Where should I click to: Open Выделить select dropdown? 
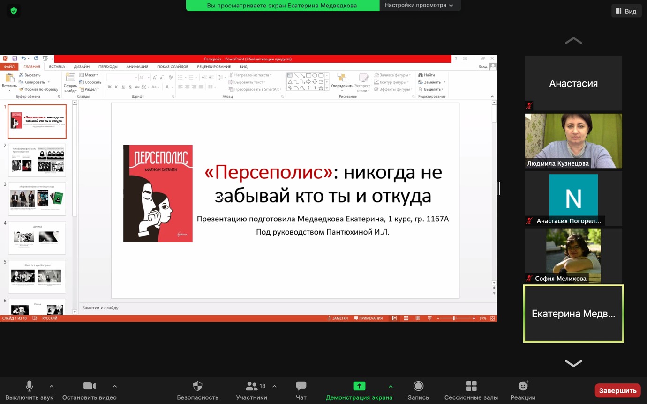click(431, 89)
